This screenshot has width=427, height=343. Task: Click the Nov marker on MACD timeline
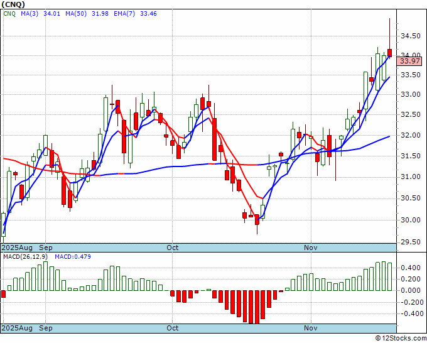(x=311, y=328)
